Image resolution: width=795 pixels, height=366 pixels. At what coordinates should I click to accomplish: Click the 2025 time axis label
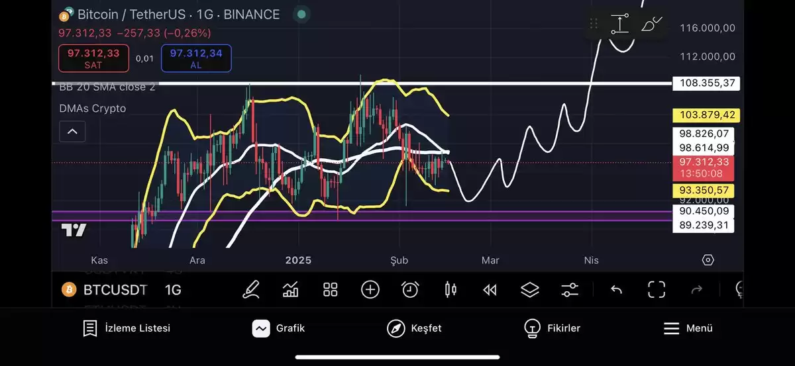(x=298, y=260)
